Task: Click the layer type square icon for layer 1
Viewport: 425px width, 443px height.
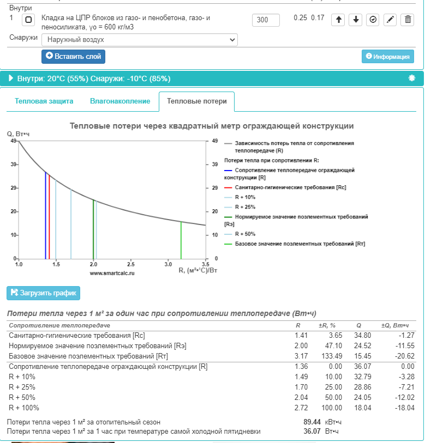Action: click(x=28, y=20)
